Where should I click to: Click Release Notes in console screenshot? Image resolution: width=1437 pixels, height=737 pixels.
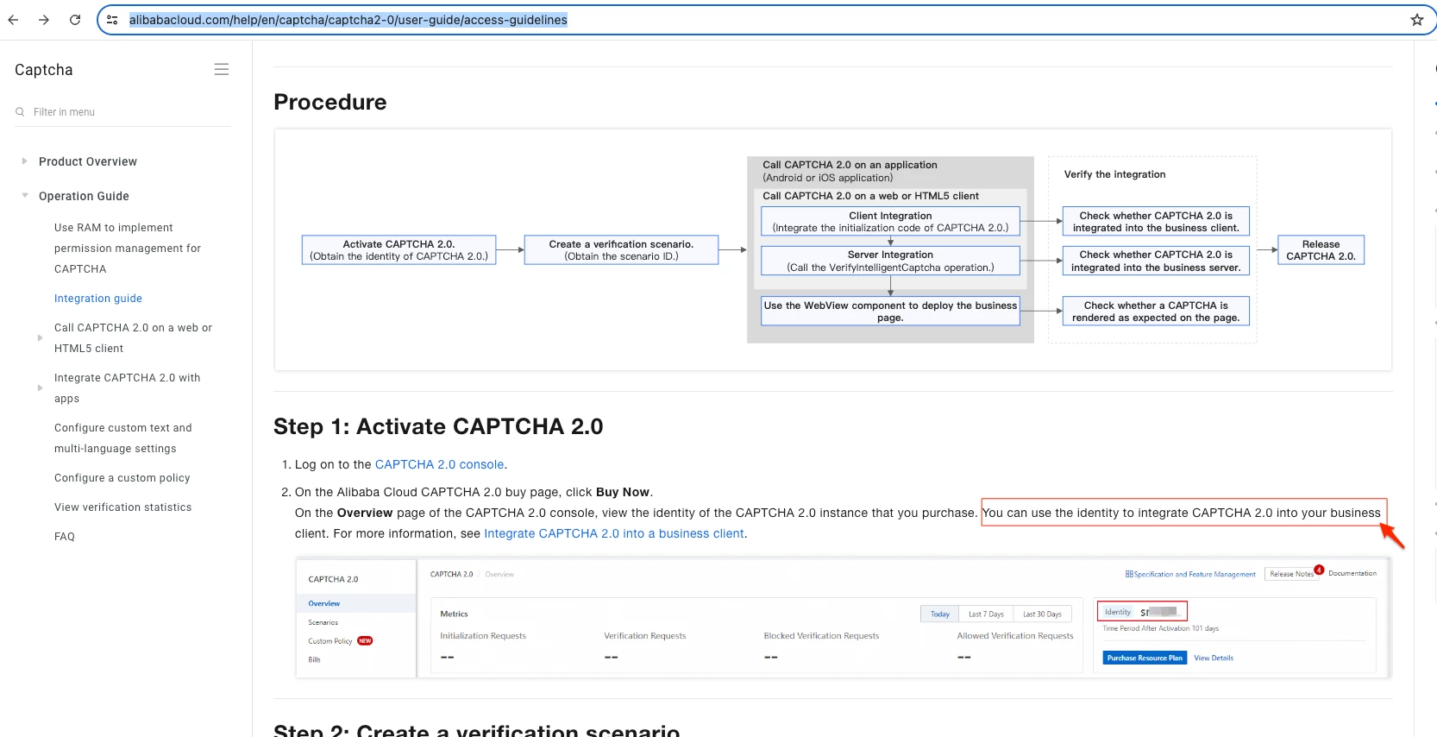(1291, 574)
